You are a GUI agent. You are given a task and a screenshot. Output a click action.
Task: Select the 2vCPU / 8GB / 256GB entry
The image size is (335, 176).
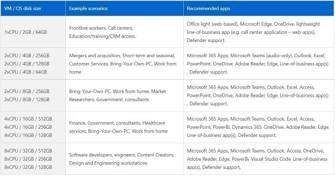[27, 91]
